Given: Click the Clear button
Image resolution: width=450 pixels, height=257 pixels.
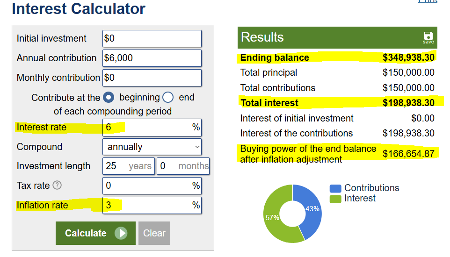Looking at the screenshot, I should point(154,233).
